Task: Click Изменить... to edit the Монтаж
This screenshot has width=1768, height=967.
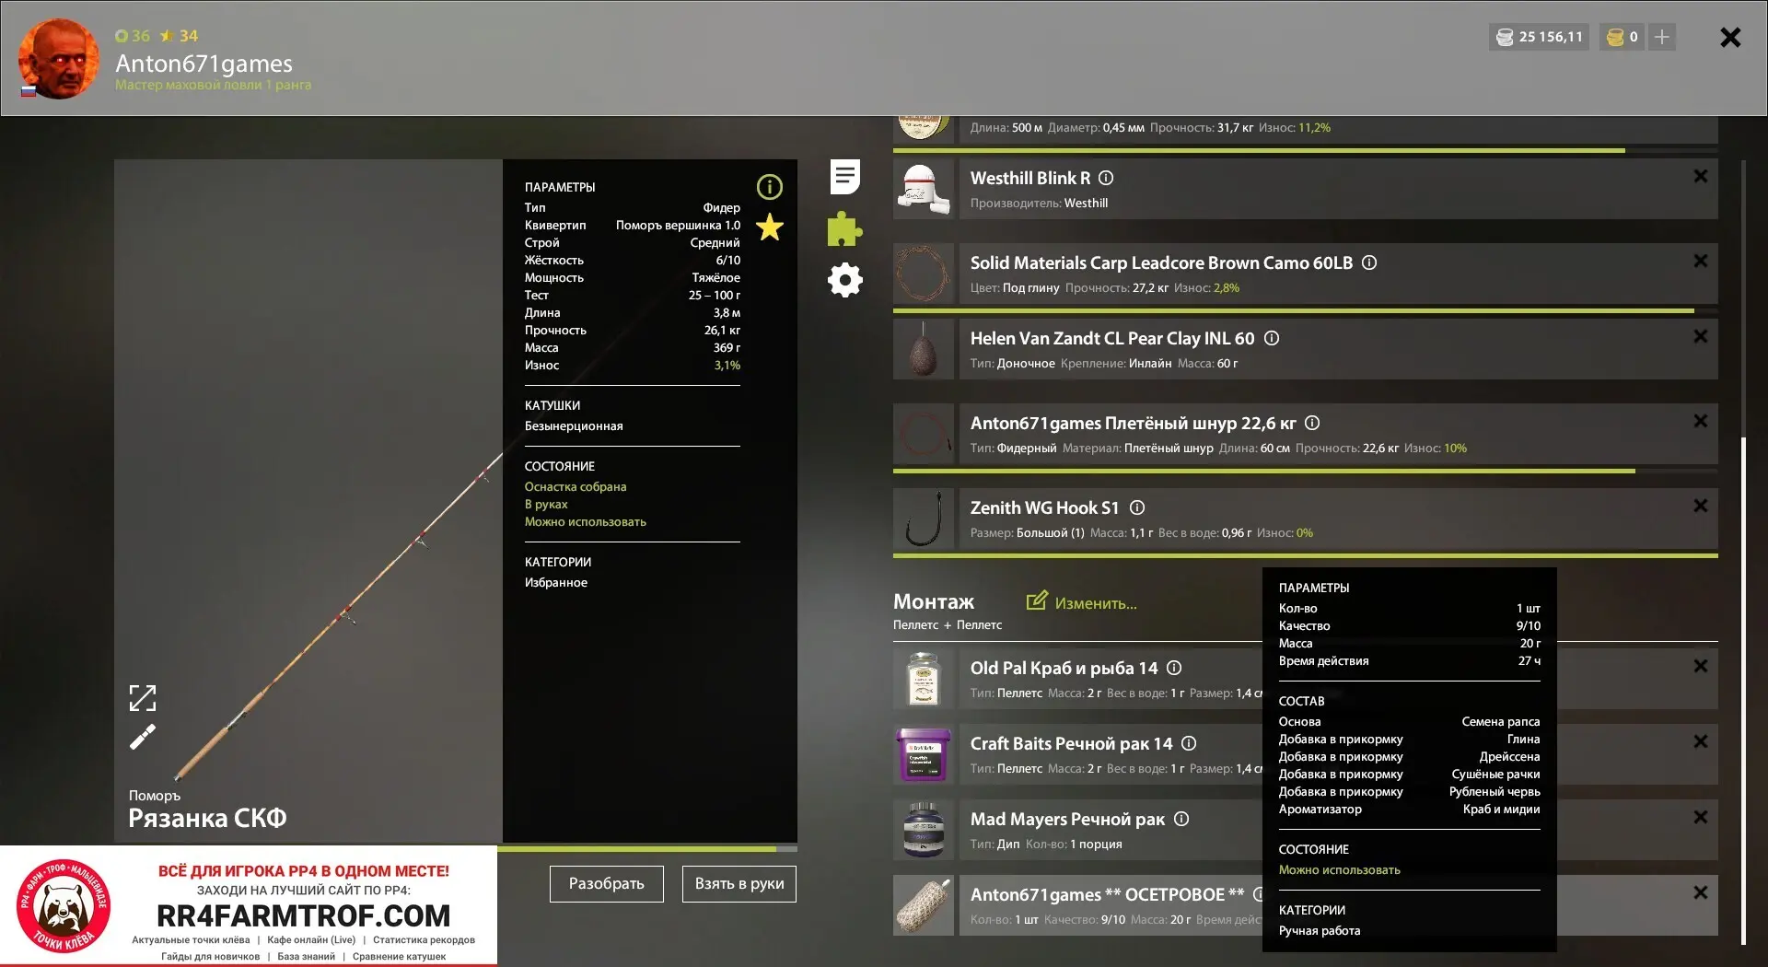Action: (x=1082, y=602)
